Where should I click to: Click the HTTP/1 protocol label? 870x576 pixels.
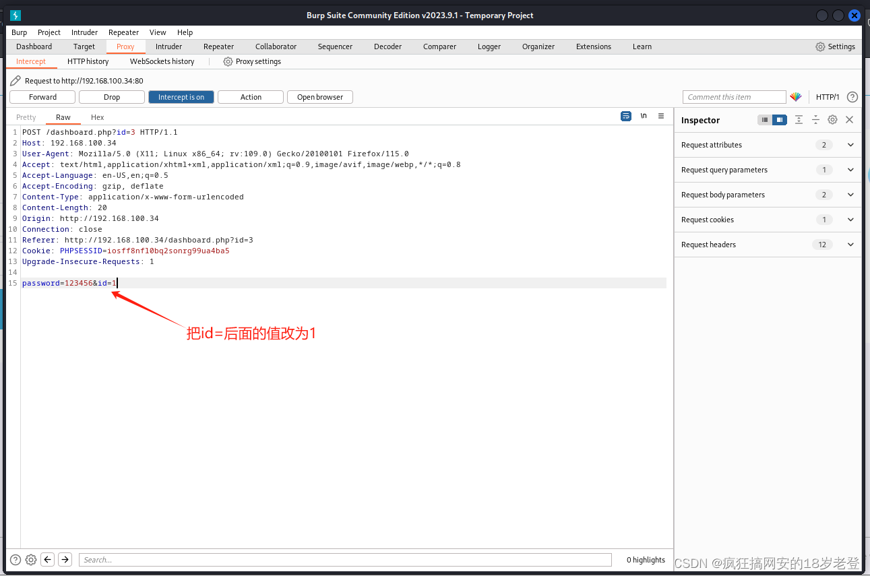pyautogui.click(x=828, y=97)
